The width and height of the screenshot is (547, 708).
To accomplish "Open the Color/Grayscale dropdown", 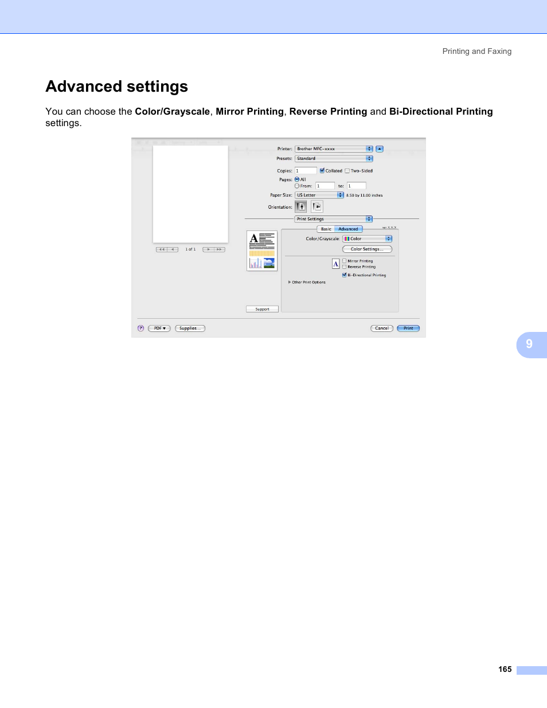I will 368,238.
